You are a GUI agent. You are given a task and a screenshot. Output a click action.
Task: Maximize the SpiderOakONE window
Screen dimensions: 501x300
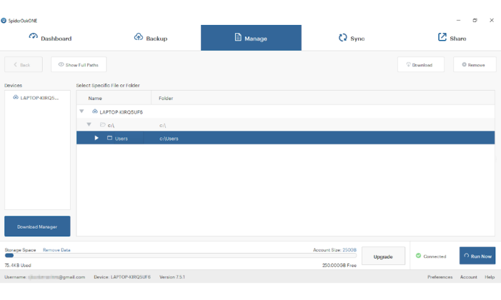(475, 20)
